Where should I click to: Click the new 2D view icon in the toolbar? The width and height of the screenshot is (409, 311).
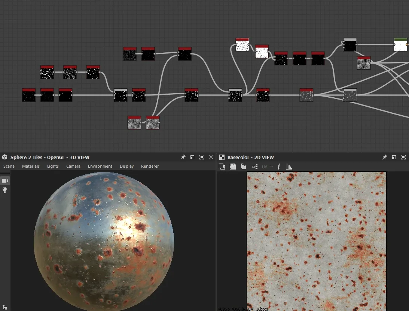222,167
